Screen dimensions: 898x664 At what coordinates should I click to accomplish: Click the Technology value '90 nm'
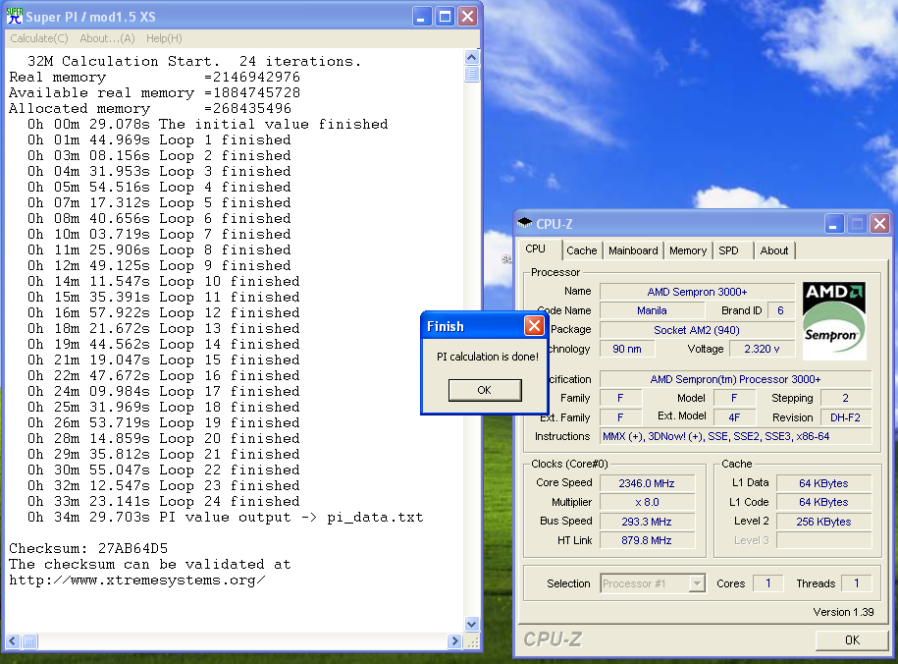coord(626,349)
